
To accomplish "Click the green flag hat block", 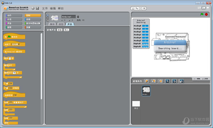I will 14,36.
